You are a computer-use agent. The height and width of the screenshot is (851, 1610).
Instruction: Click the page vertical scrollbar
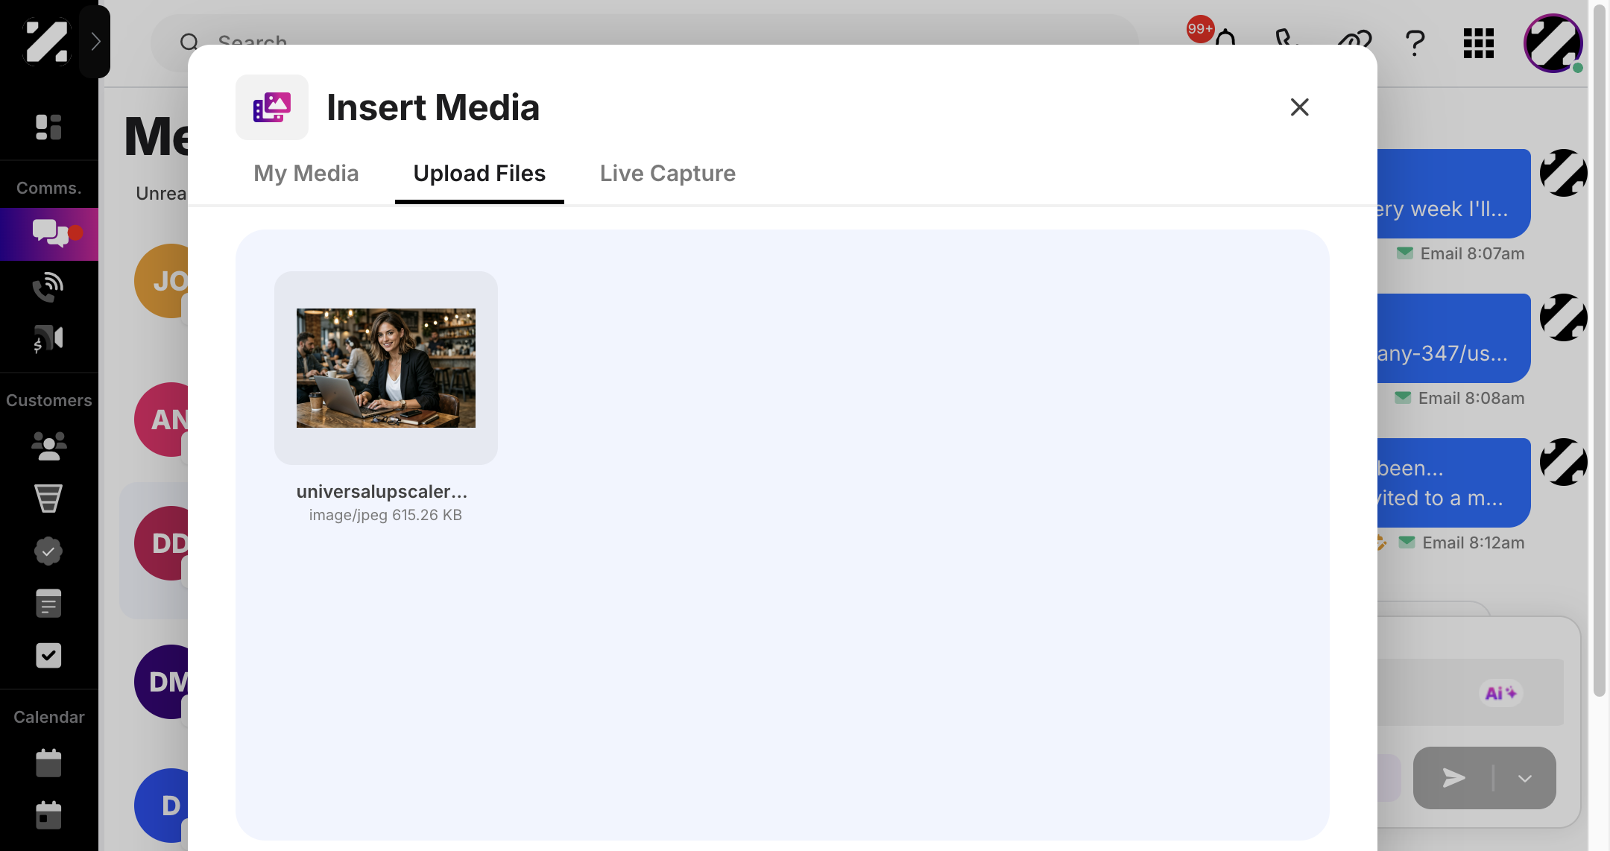1599,350
